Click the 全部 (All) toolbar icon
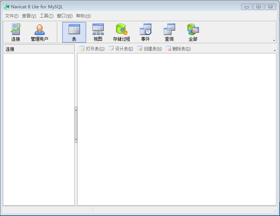 click(193, 32)
